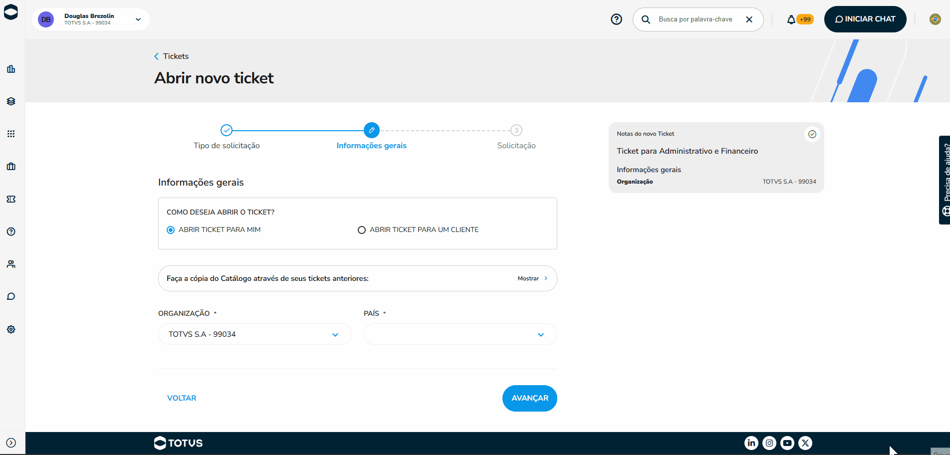Image resolution: width=950 pixels, height=455 pixels.
Task: Open Precisa de ajuda? side tab
Action: pos(945,180)
